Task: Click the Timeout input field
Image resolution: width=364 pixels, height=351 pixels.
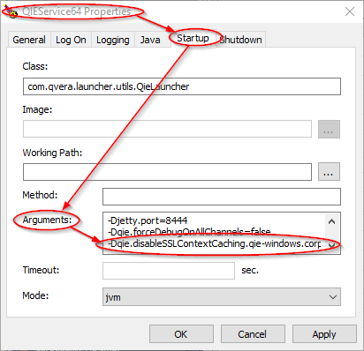Action: pyautogui.click(x=169, y=271)
